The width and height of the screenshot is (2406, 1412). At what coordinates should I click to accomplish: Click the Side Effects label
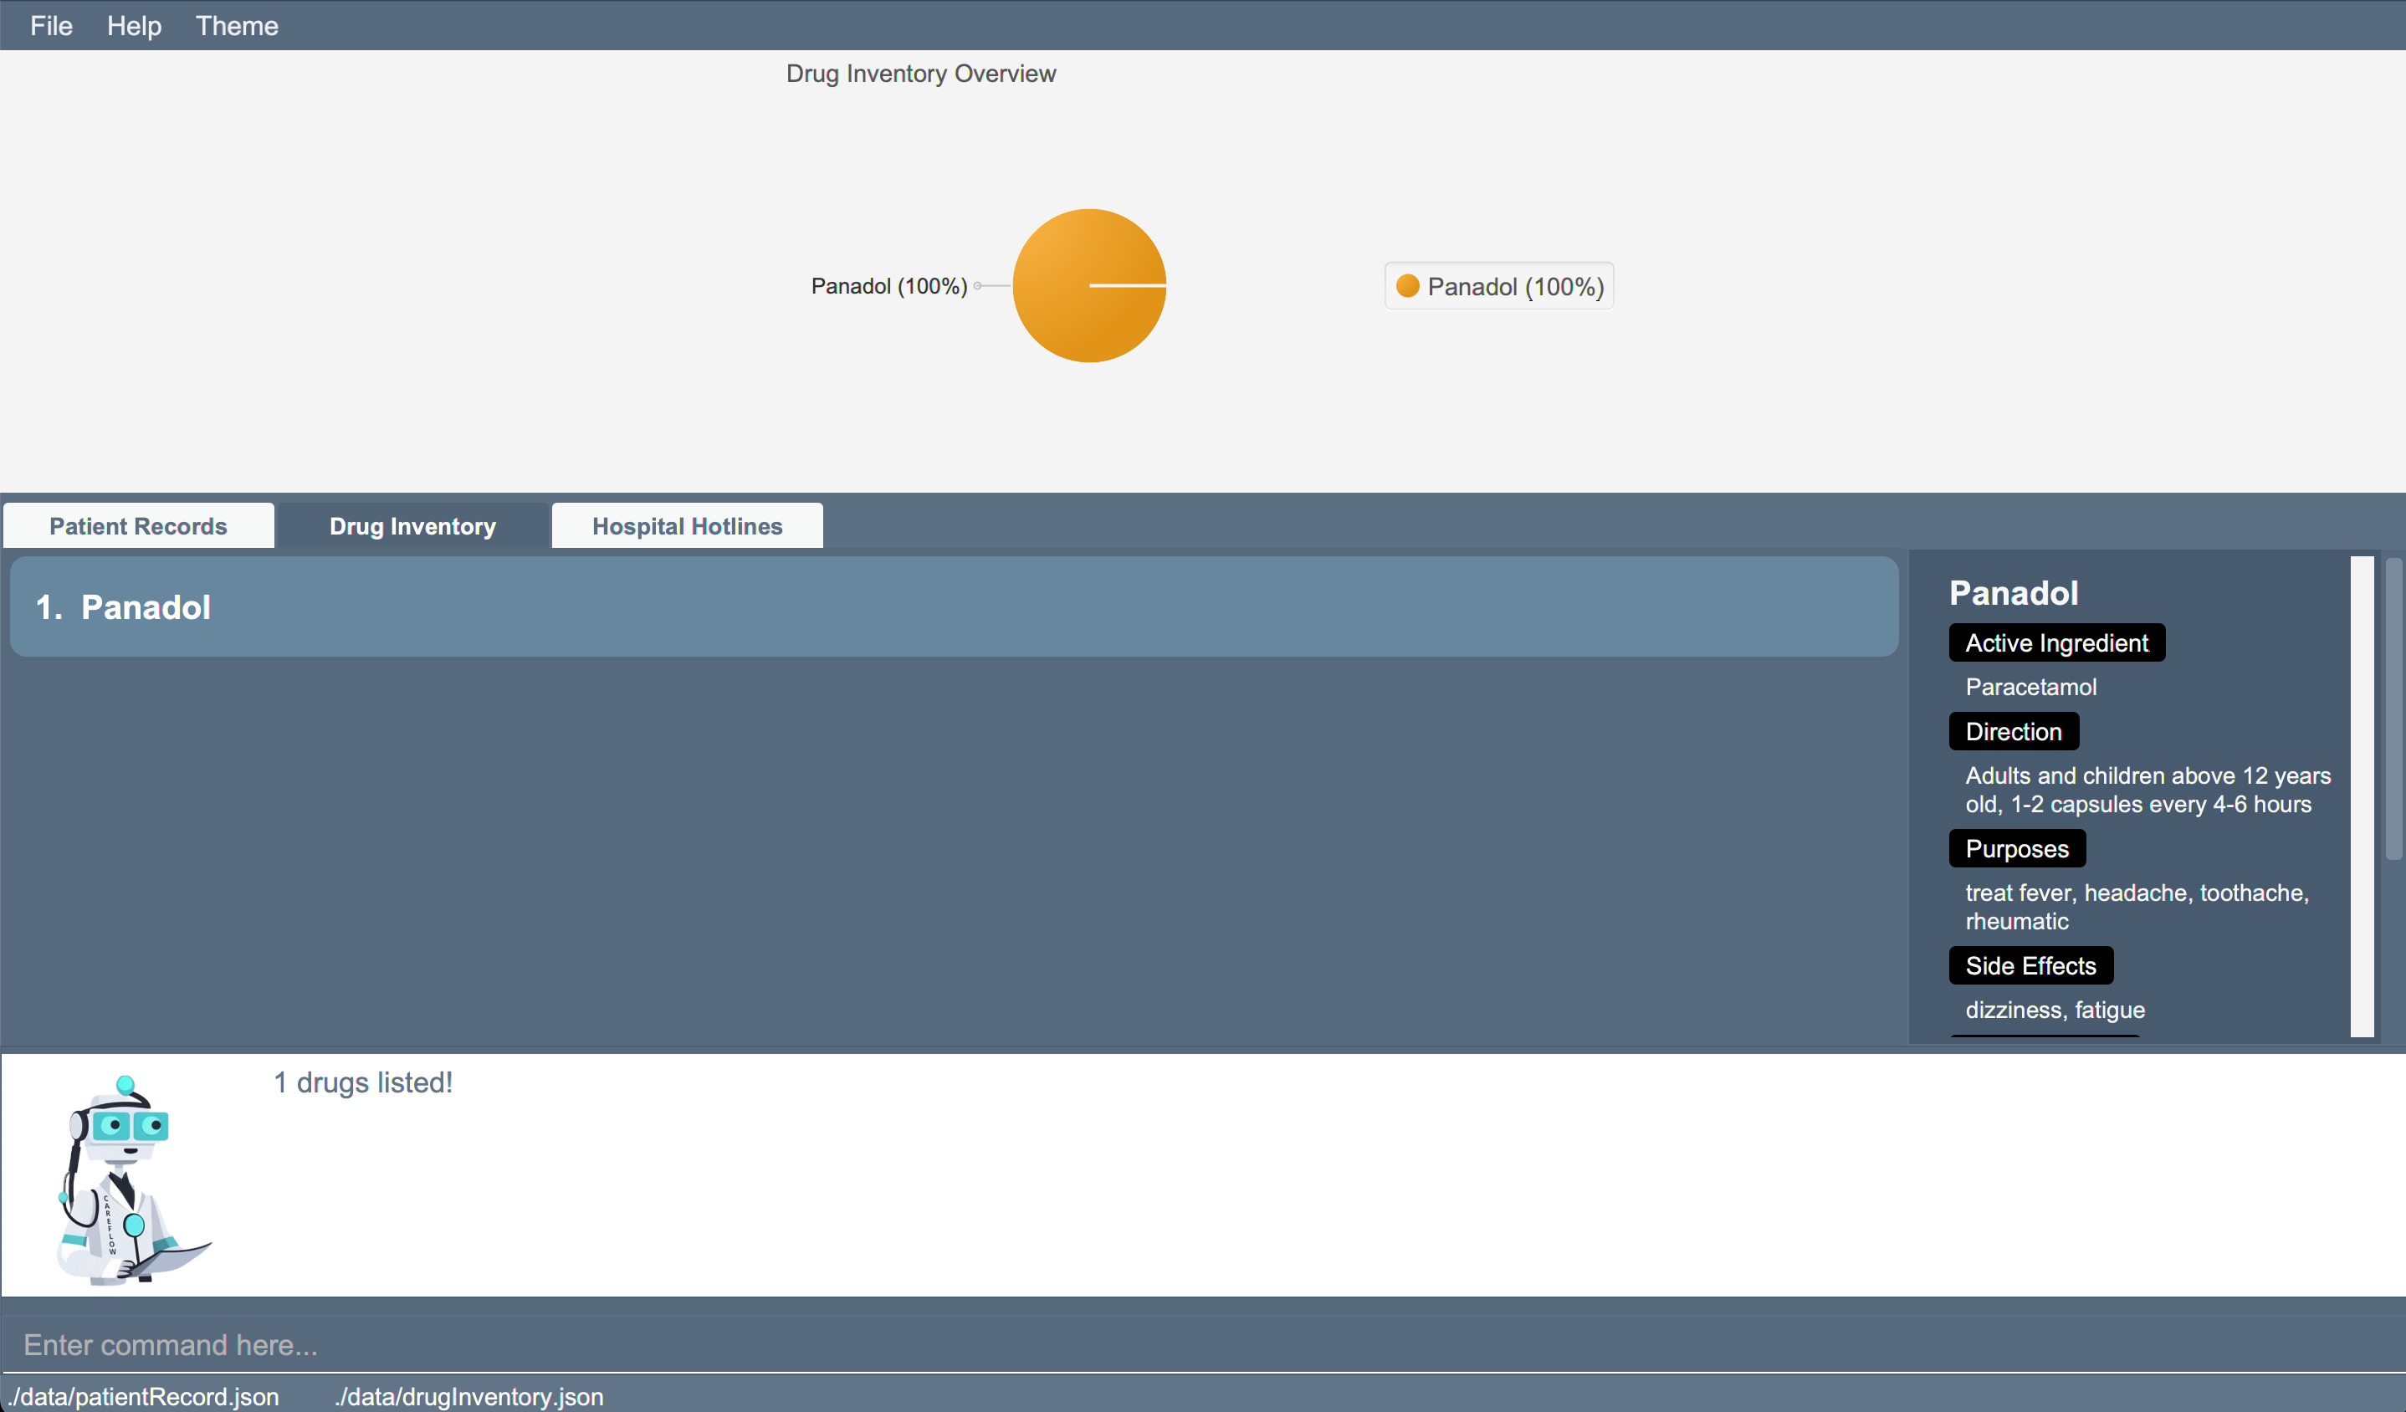point(2030,966)
